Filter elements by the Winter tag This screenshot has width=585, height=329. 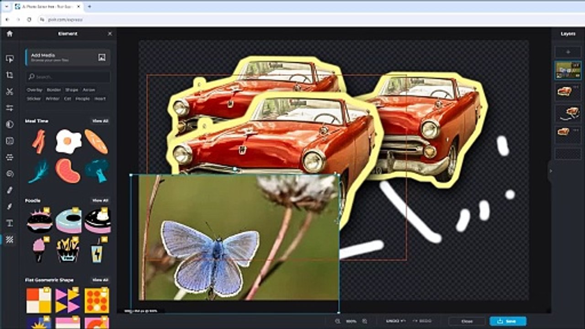click(x=53, y=99)
